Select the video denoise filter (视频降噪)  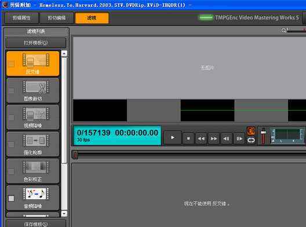point(33,118)
